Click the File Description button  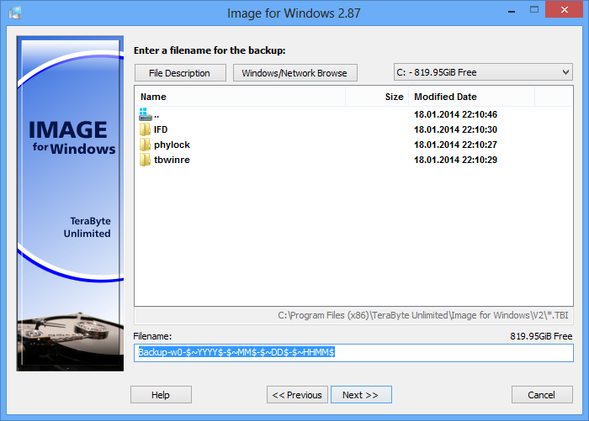[x=180, y=73]
